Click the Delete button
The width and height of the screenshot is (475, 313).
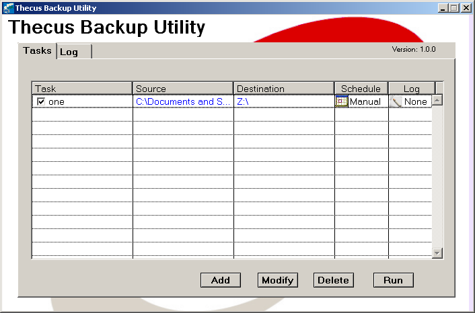click(334, 280)
